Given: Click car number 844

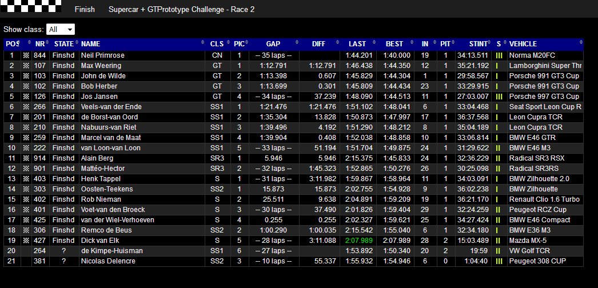Looking at the screenshot, I should pos(39,55).
